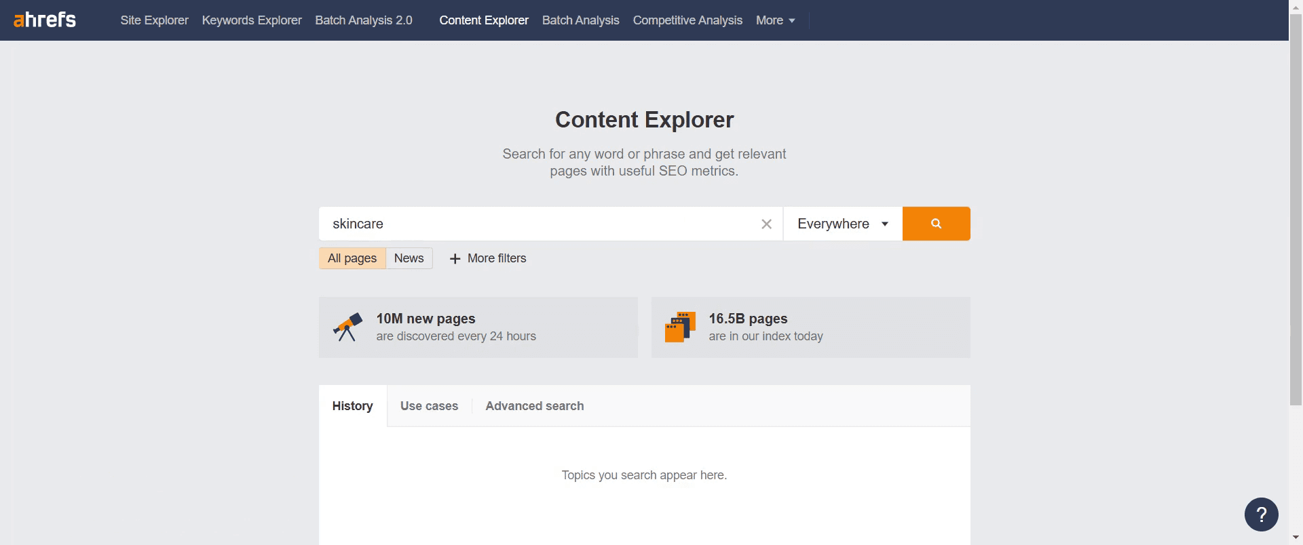
Task: Click the More filters button
Action: 488,258
